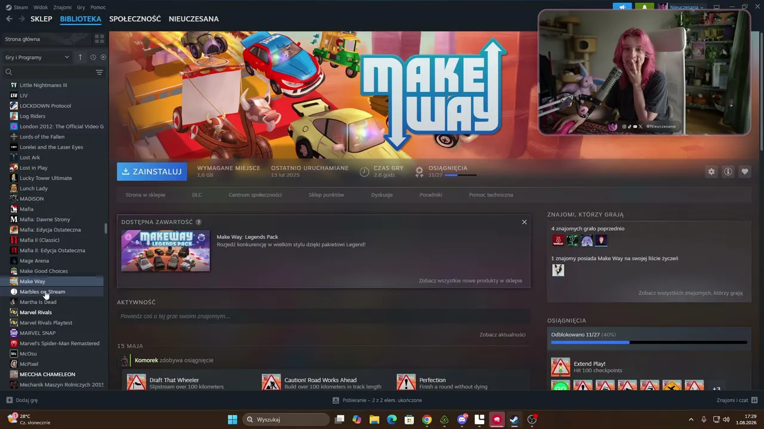The image size is (764, 429).
Task: Open Google Chrome from taskbar
Action: pyautogui.click(x=427, y=419)
